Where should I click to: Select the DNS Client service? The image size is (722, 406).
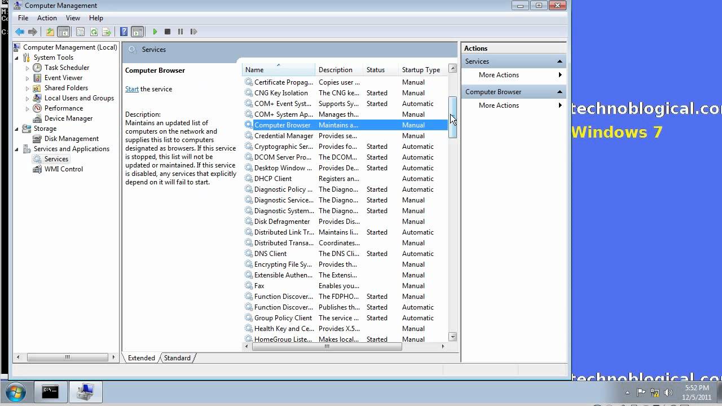click(345, 254)
